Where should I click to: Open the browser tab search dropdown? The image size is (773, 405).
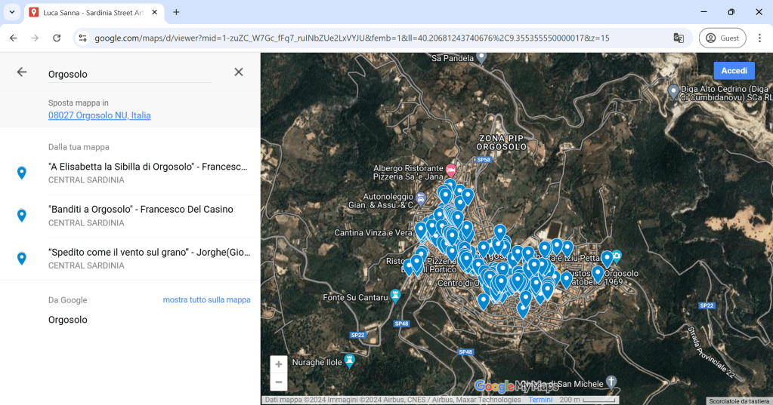coord(12,12)
